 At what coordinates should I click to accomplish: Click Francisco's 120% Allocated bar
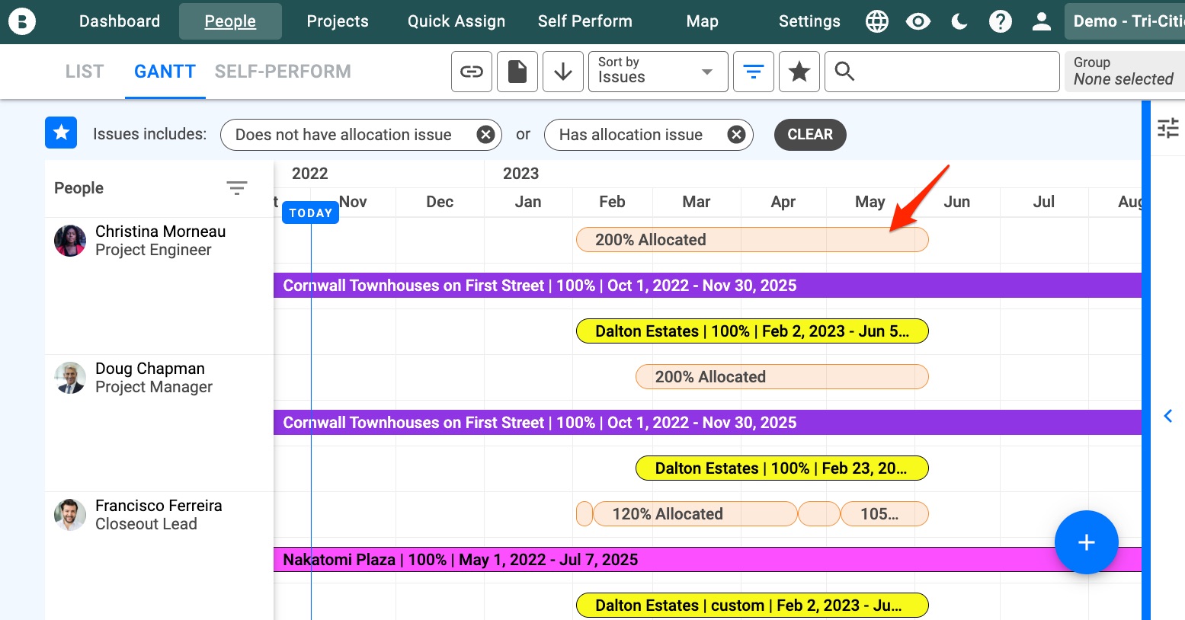coord(695,514)
